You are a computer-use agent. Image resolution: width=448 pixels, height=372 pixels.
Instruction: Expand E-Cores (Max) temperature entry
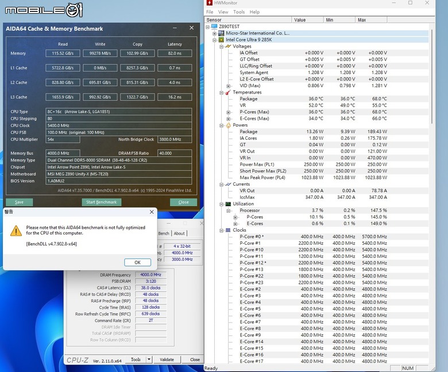click(228, 119)
